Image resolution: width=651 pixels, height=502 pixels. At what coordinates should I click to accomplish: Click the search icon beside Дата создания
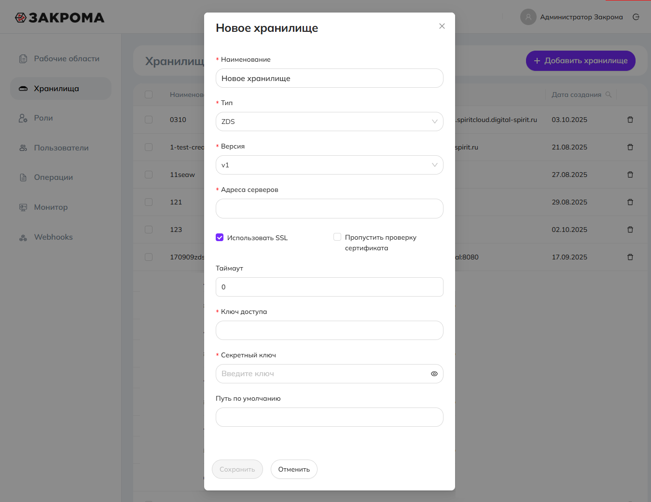tap(609, 95)
